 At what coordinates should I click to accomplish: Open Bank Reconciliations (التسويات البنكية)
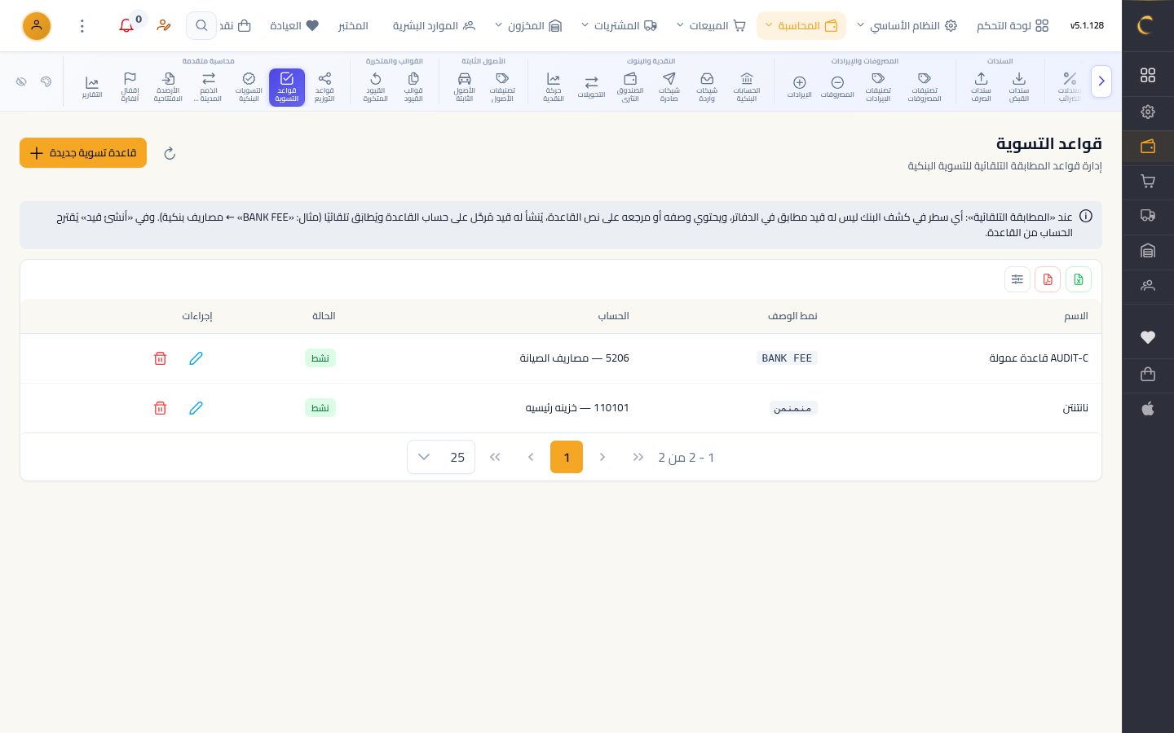[249, 87]
